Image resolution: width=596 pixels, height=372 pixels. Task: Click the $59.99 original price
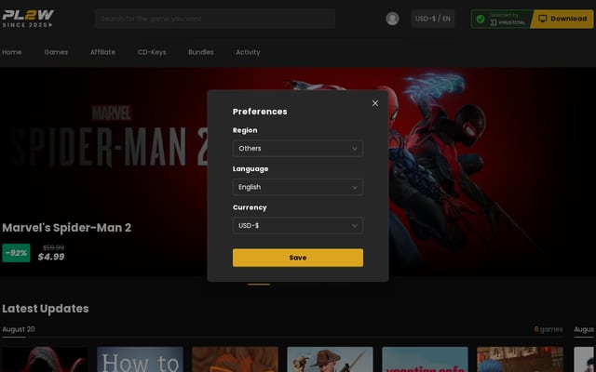pyautogui.click(x=53, y=248)
